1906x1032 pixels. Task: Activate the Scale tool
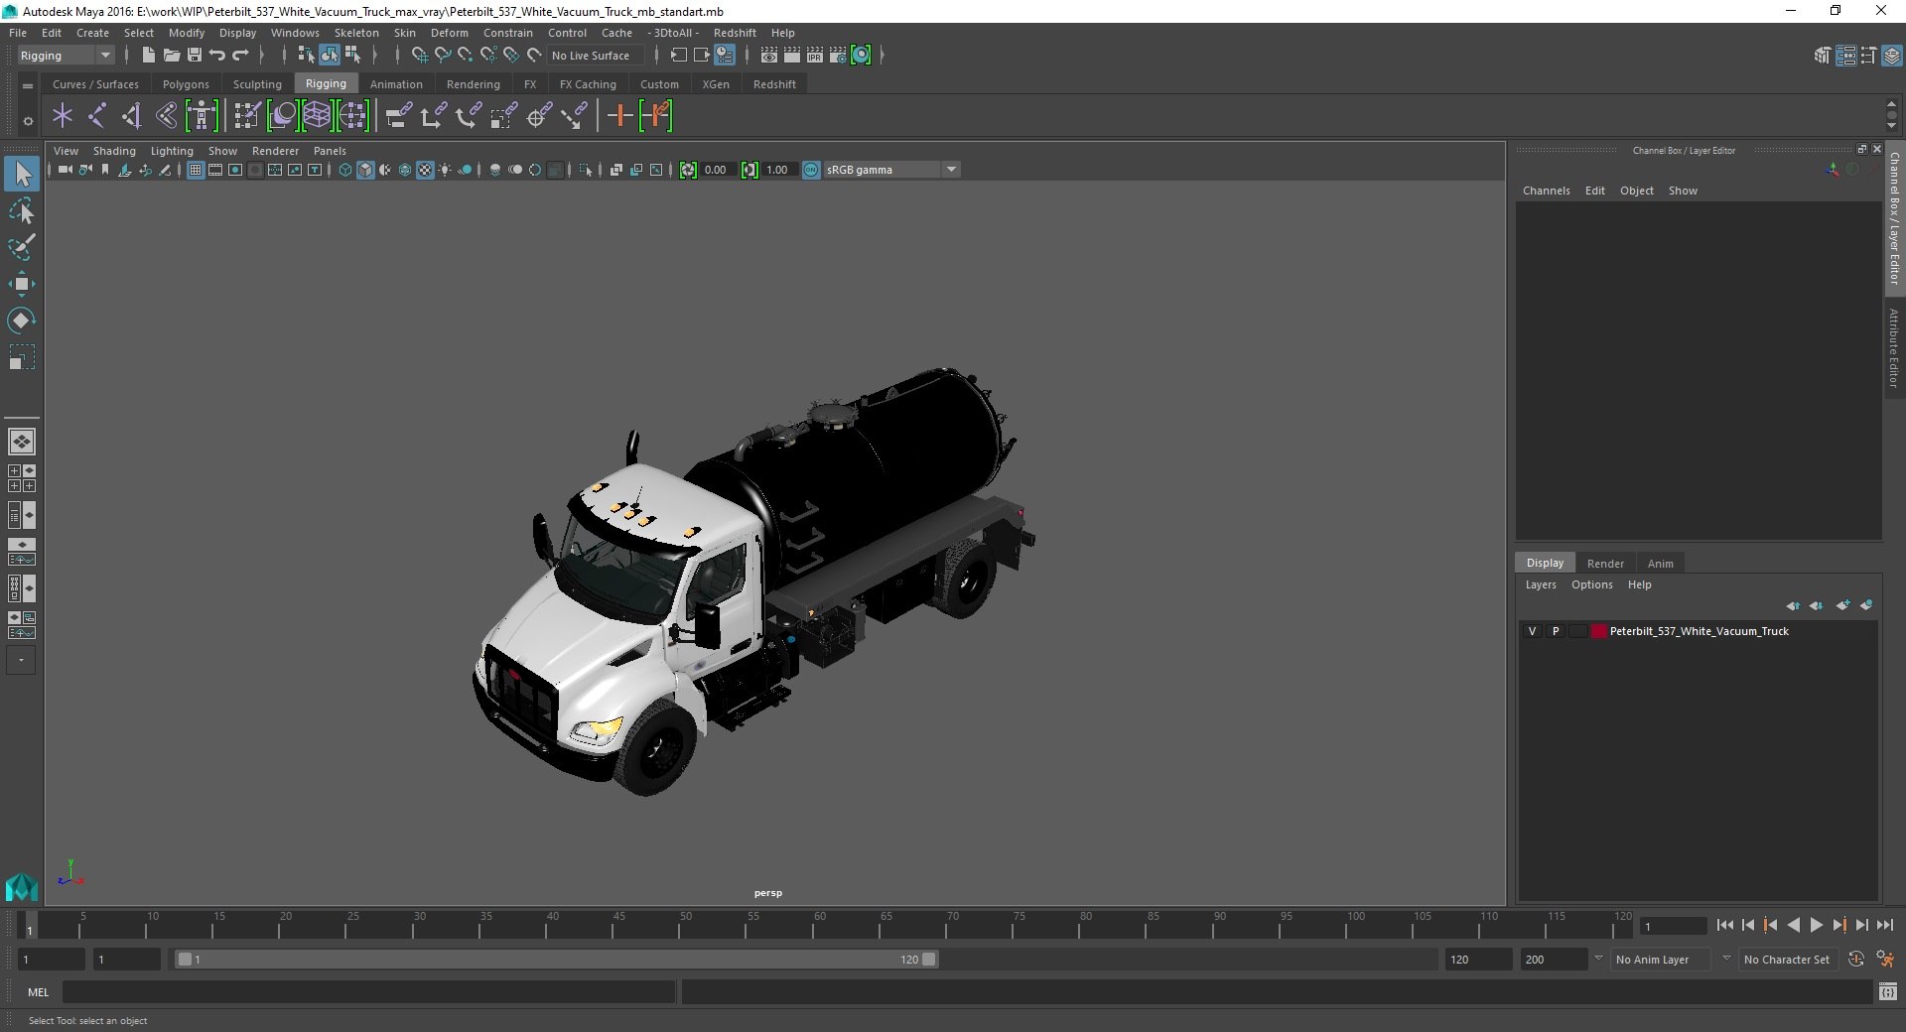point(22,357)
